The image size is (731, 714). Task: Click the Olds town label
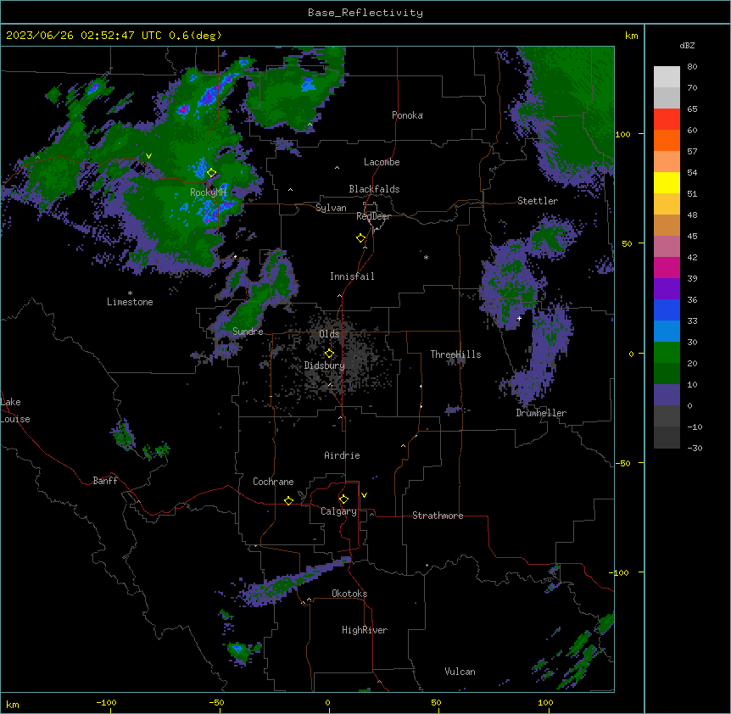(x=329, y=334)
